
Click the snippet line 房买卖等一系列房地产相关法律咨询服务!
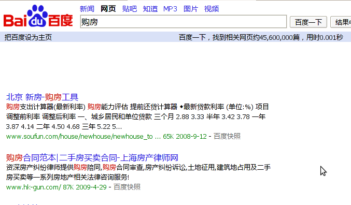click(67, 177)
